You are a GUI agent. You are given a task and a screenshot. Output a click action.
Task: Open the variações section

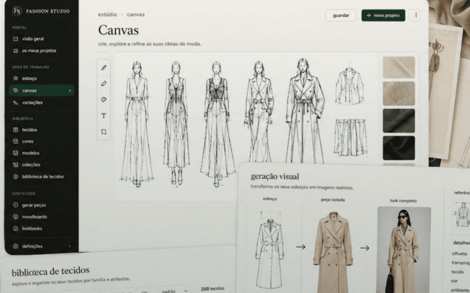32,103
